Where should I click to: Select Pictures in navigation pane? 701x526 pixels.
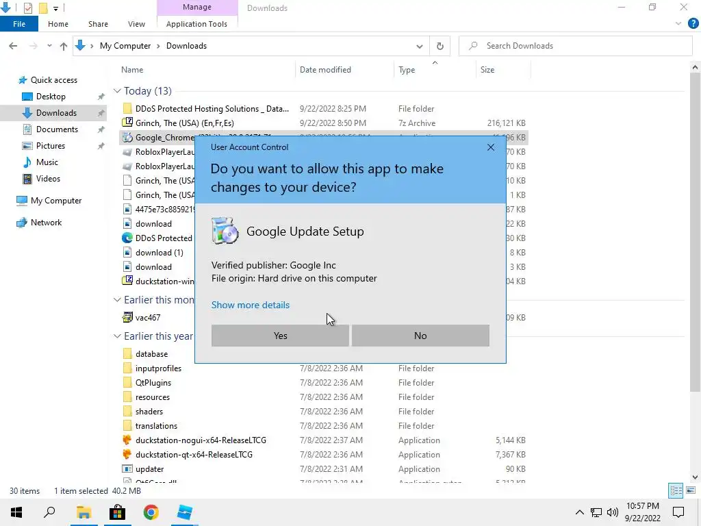click(x=50, y=146)
